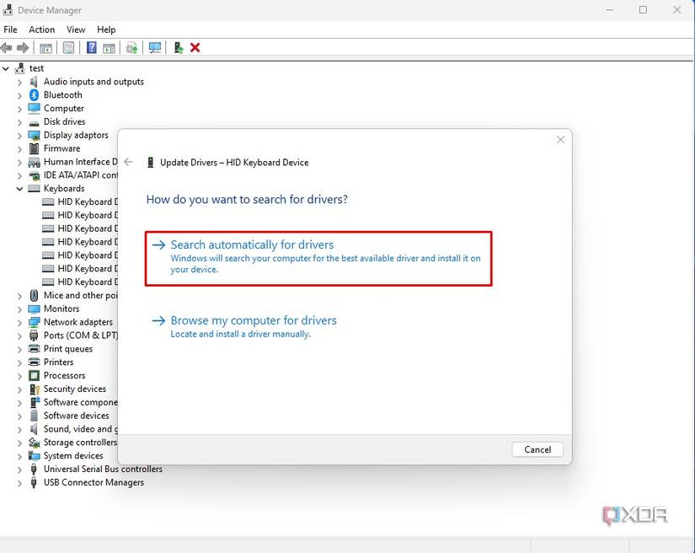
Task: Click the Audio inputs and outputs speaker icon
Action: coord(35,82)
